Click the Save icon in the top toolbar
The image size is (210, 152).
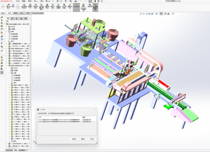[x=71, y=1]
